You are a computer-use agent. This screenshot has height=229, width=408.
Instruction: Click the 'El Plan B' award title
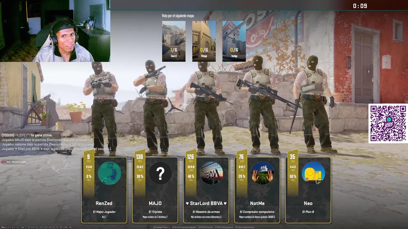pyautogui.click(x=308, y=212)
